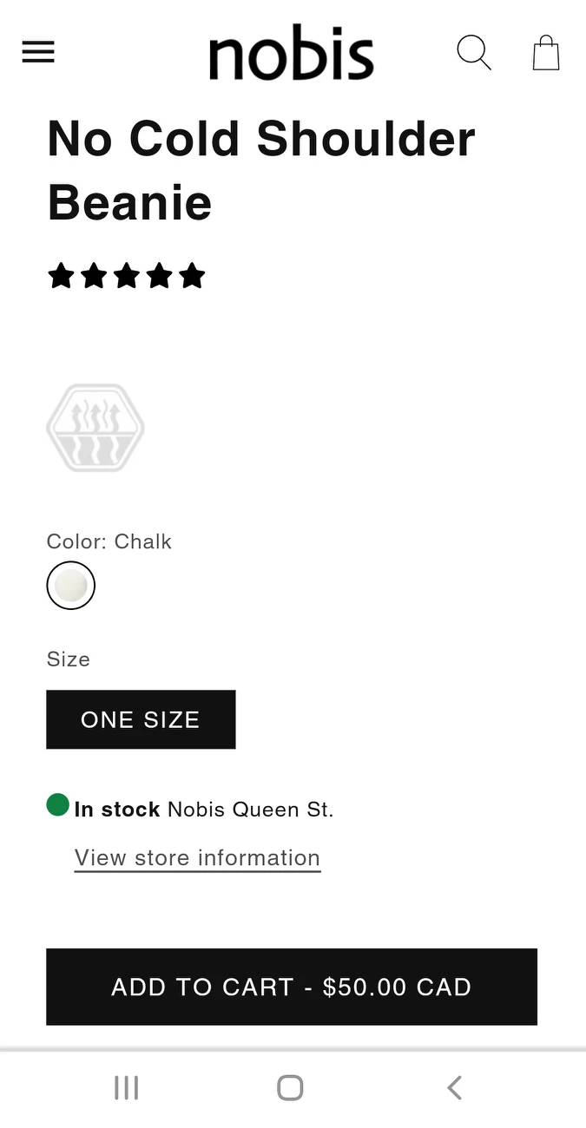Viewport: 586px width, 1128px height.
Task: Open recent apps overview
Action: click(127, 1086)
